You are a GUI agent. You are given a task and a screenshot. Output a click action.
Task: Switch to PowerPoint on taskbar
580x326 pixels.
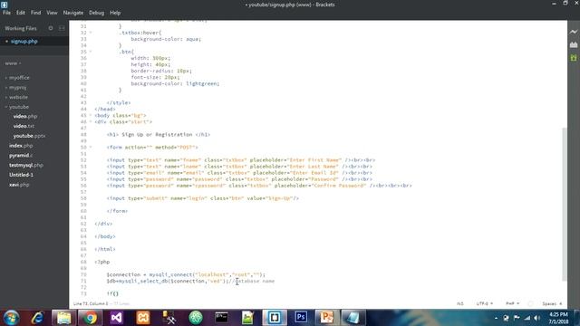click(x=327, y=318)
